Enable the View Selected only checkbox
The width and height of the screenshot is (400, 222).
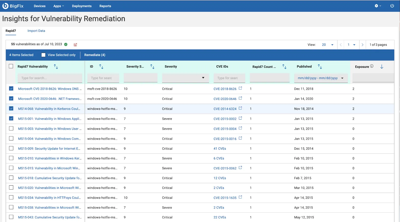pyautogui.click(x=43, y=55)
